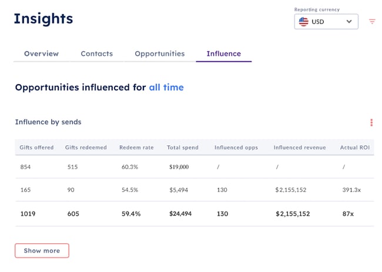Open the Contacts tab
Image resolution: width=382 pixels, height=272 pixels.
pyautogui.click(x=96, y=53)
